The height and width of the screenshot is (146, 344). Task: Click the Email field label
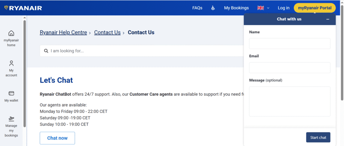254,56
